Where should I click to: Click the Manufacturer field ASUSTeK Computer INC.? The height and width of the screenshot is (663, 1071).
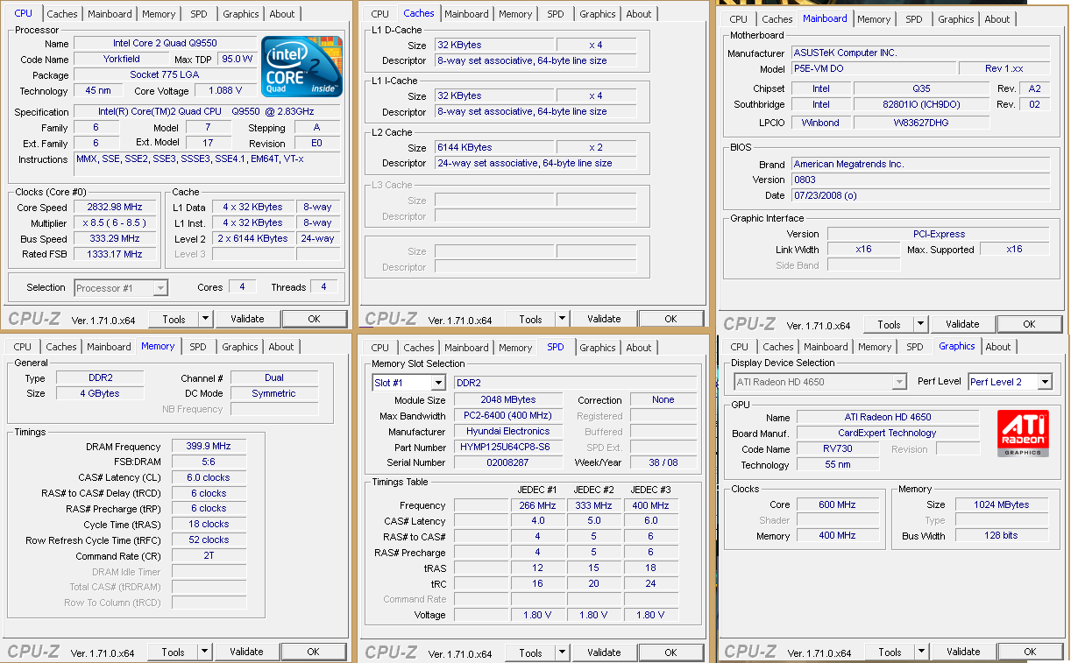(x=920, y=53)
